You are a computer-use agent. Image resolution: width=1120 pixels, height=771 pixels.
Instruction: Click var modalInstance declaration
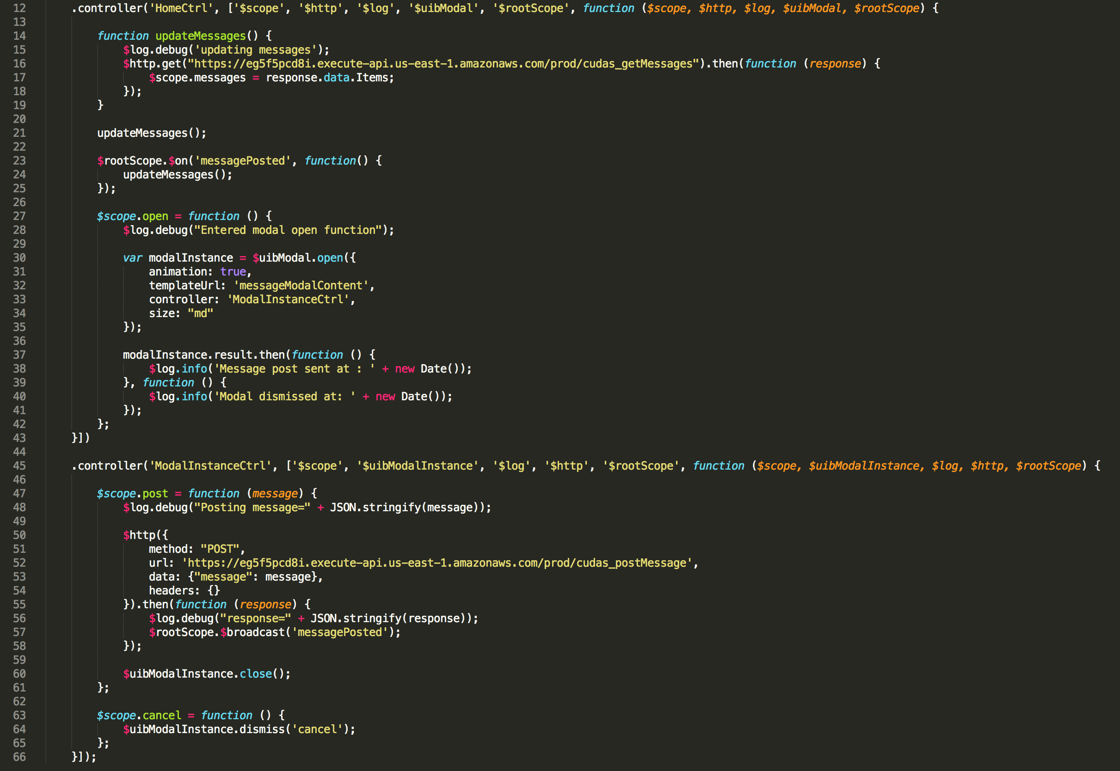click(x=178, y=258)
